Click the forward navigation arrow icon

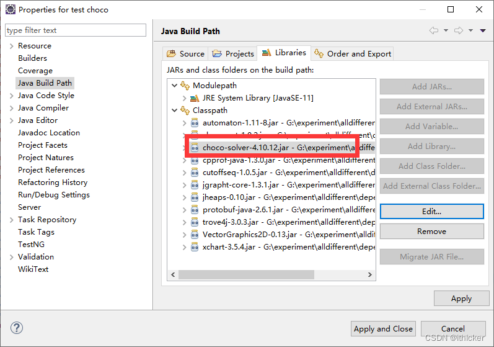[x=459, y=30]
